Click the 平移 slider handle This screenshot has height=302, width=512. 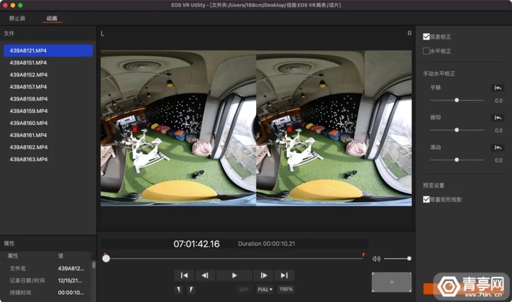click(x=457, y=100)
